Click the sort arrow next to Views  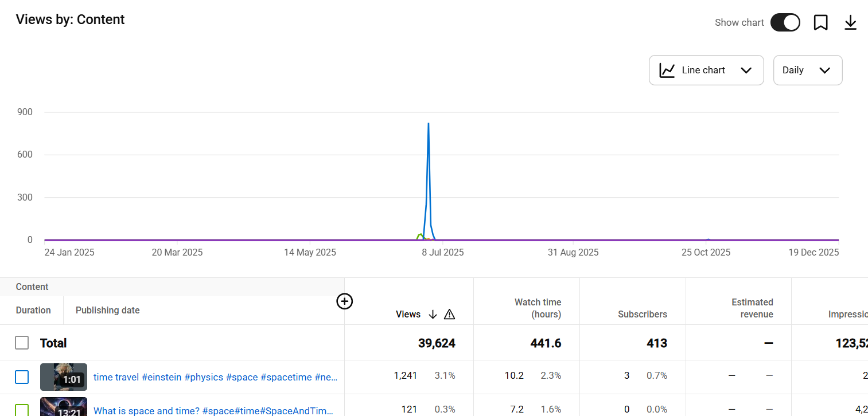click(x=433, y=314)
